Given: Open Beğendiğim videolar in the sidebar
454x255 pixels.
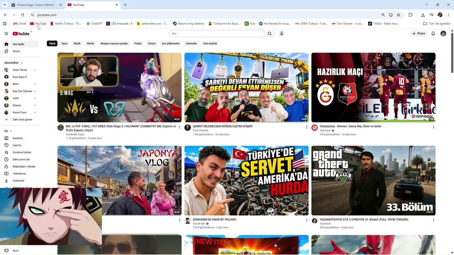Looking at the screenshot, I should click(x=20, y=166).
